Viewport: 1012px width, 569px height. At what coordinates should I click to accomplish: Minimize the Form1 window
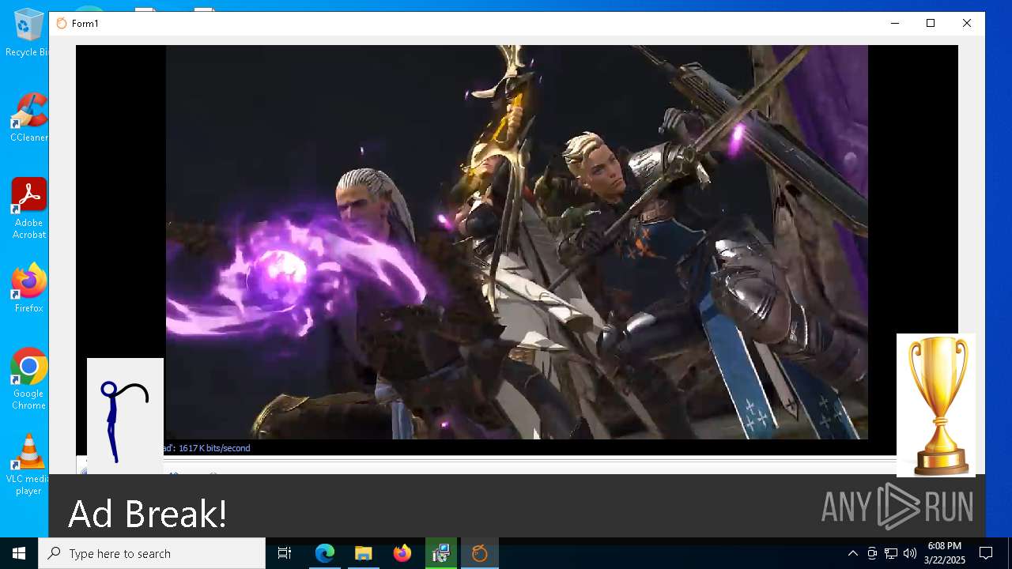point(895,24)
